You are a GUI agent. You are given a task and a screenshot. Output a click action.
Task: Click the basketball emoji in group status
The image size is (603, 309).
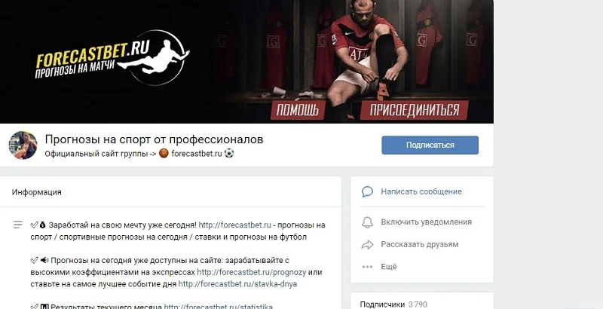click(164, 153)
